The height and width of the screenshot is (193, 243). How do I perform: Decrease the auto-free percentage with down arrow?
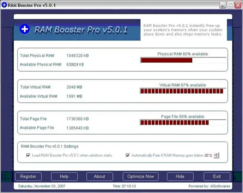(x=216, y=156)
